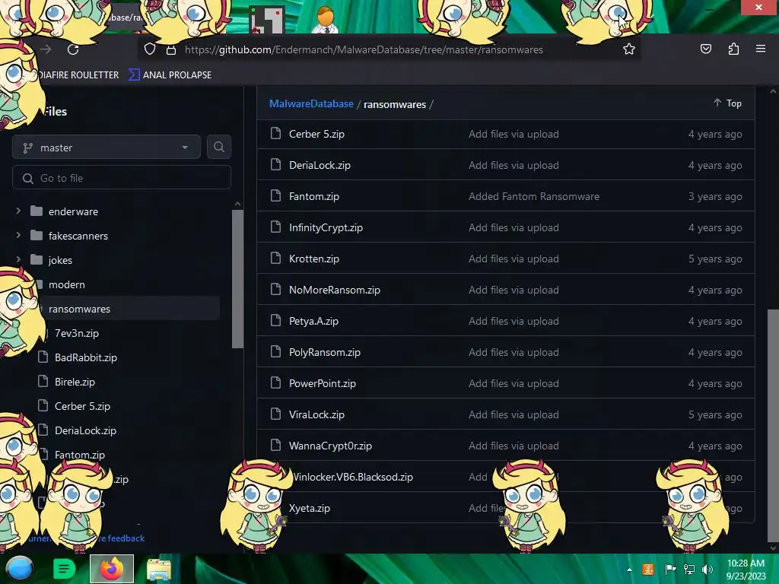This screenshot has width=779, height=584.
Task: Click the file icon next to Krotten.zip row
Action: click(275, 259)
